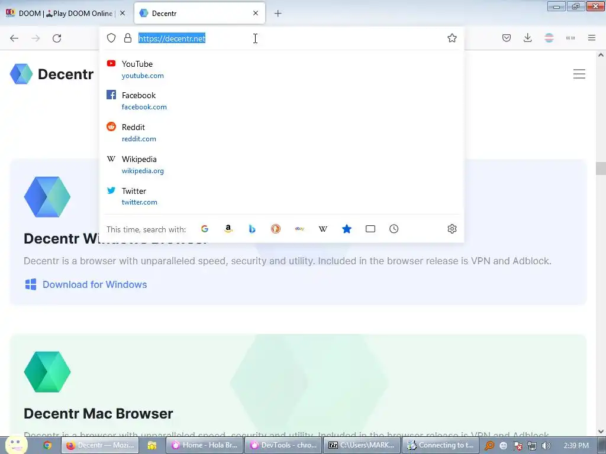Click the green Decentr Mac Browser hexagon logo
The image size is (606, 454).
[x=47, y=372]
